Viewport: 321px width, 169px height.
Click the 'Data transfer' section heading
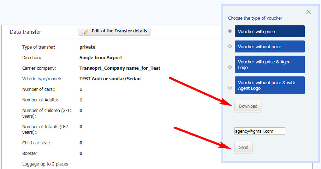click(25, 32)
